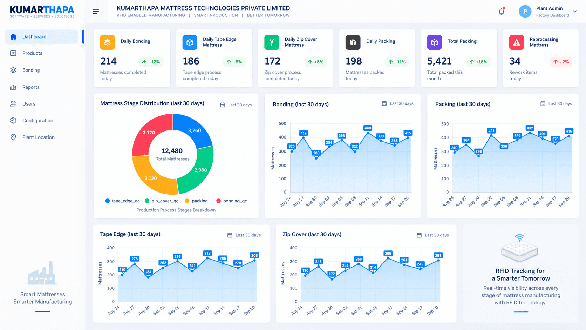Click the blue 3,260 donut segment
The height and width of the screenshot is (330, 586).
(x=194, y=130)
